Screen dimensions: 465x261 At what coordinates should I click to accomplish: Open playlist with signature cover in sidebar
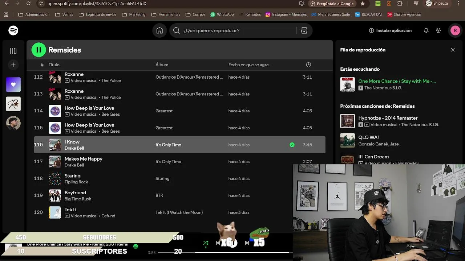click(13, 104)
